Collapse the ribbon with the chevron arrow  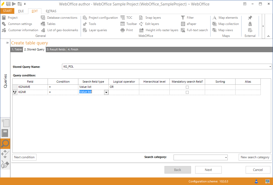268,36
